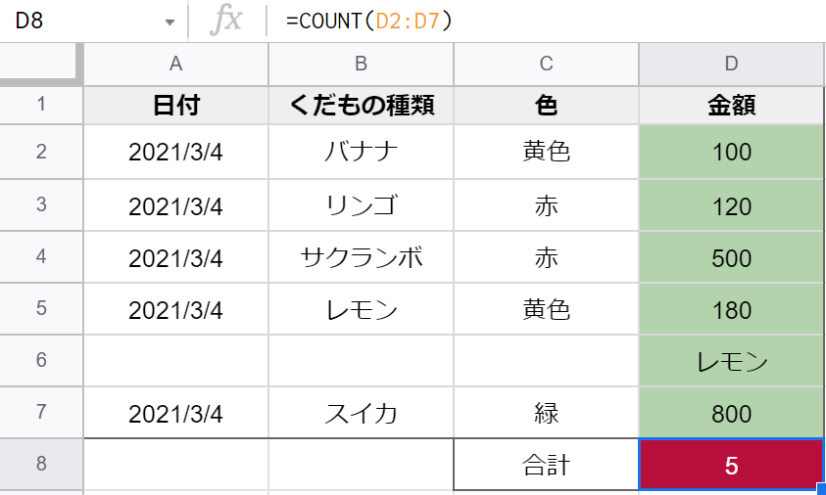Click the くだもの種類 header cell

point(361,106)
